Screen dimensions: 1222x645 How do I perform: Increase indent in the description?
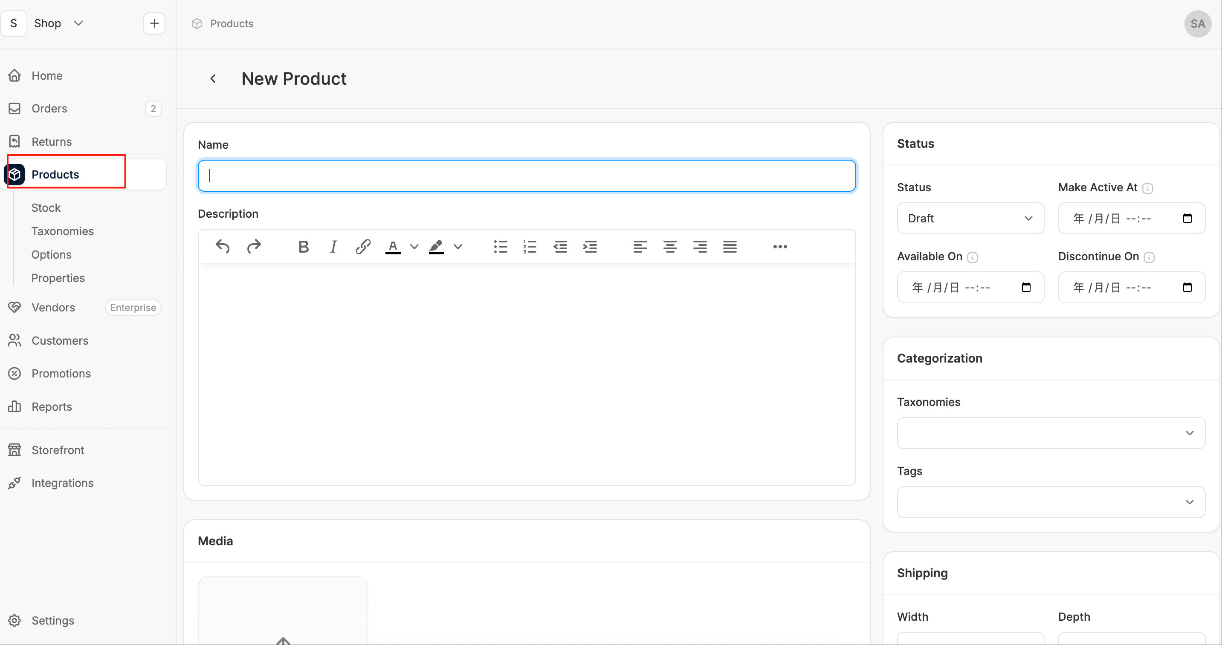point(590,246)
